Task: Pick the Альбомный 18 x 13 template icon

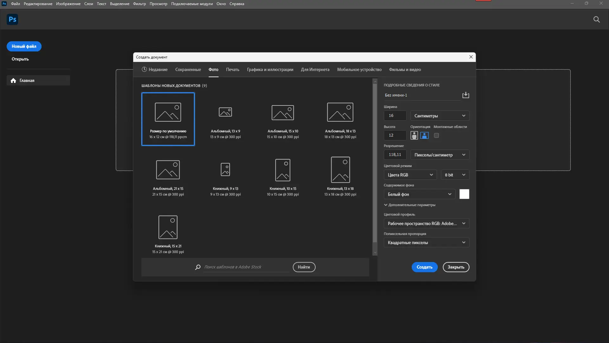Action: point(340,112)
